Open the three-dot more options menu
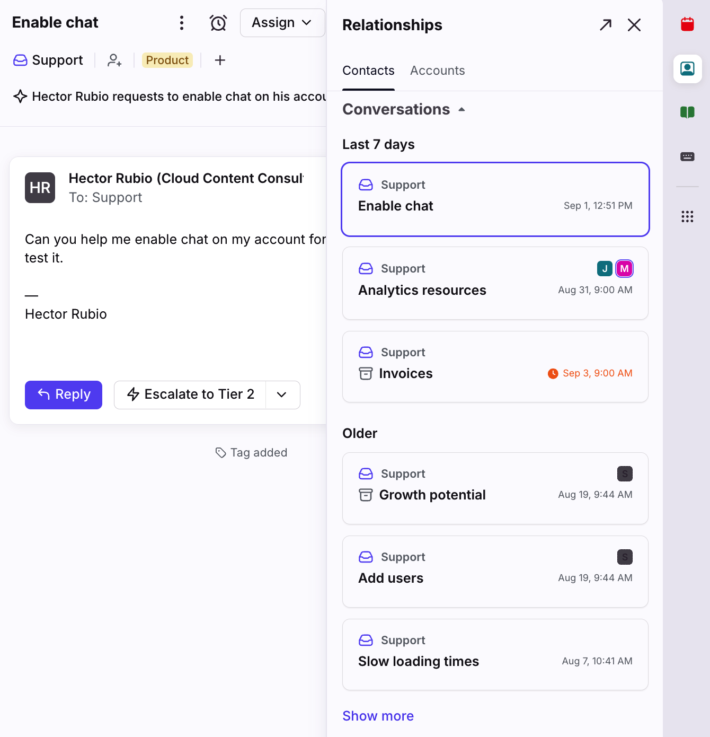This screenshot has height=737, width=710. [x=182, y=23]
